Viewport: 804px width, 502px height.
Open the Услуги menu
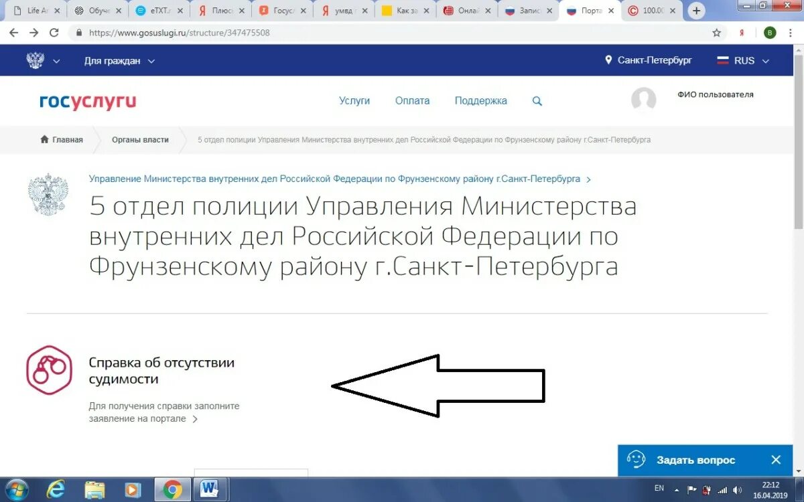click(354, 101)
